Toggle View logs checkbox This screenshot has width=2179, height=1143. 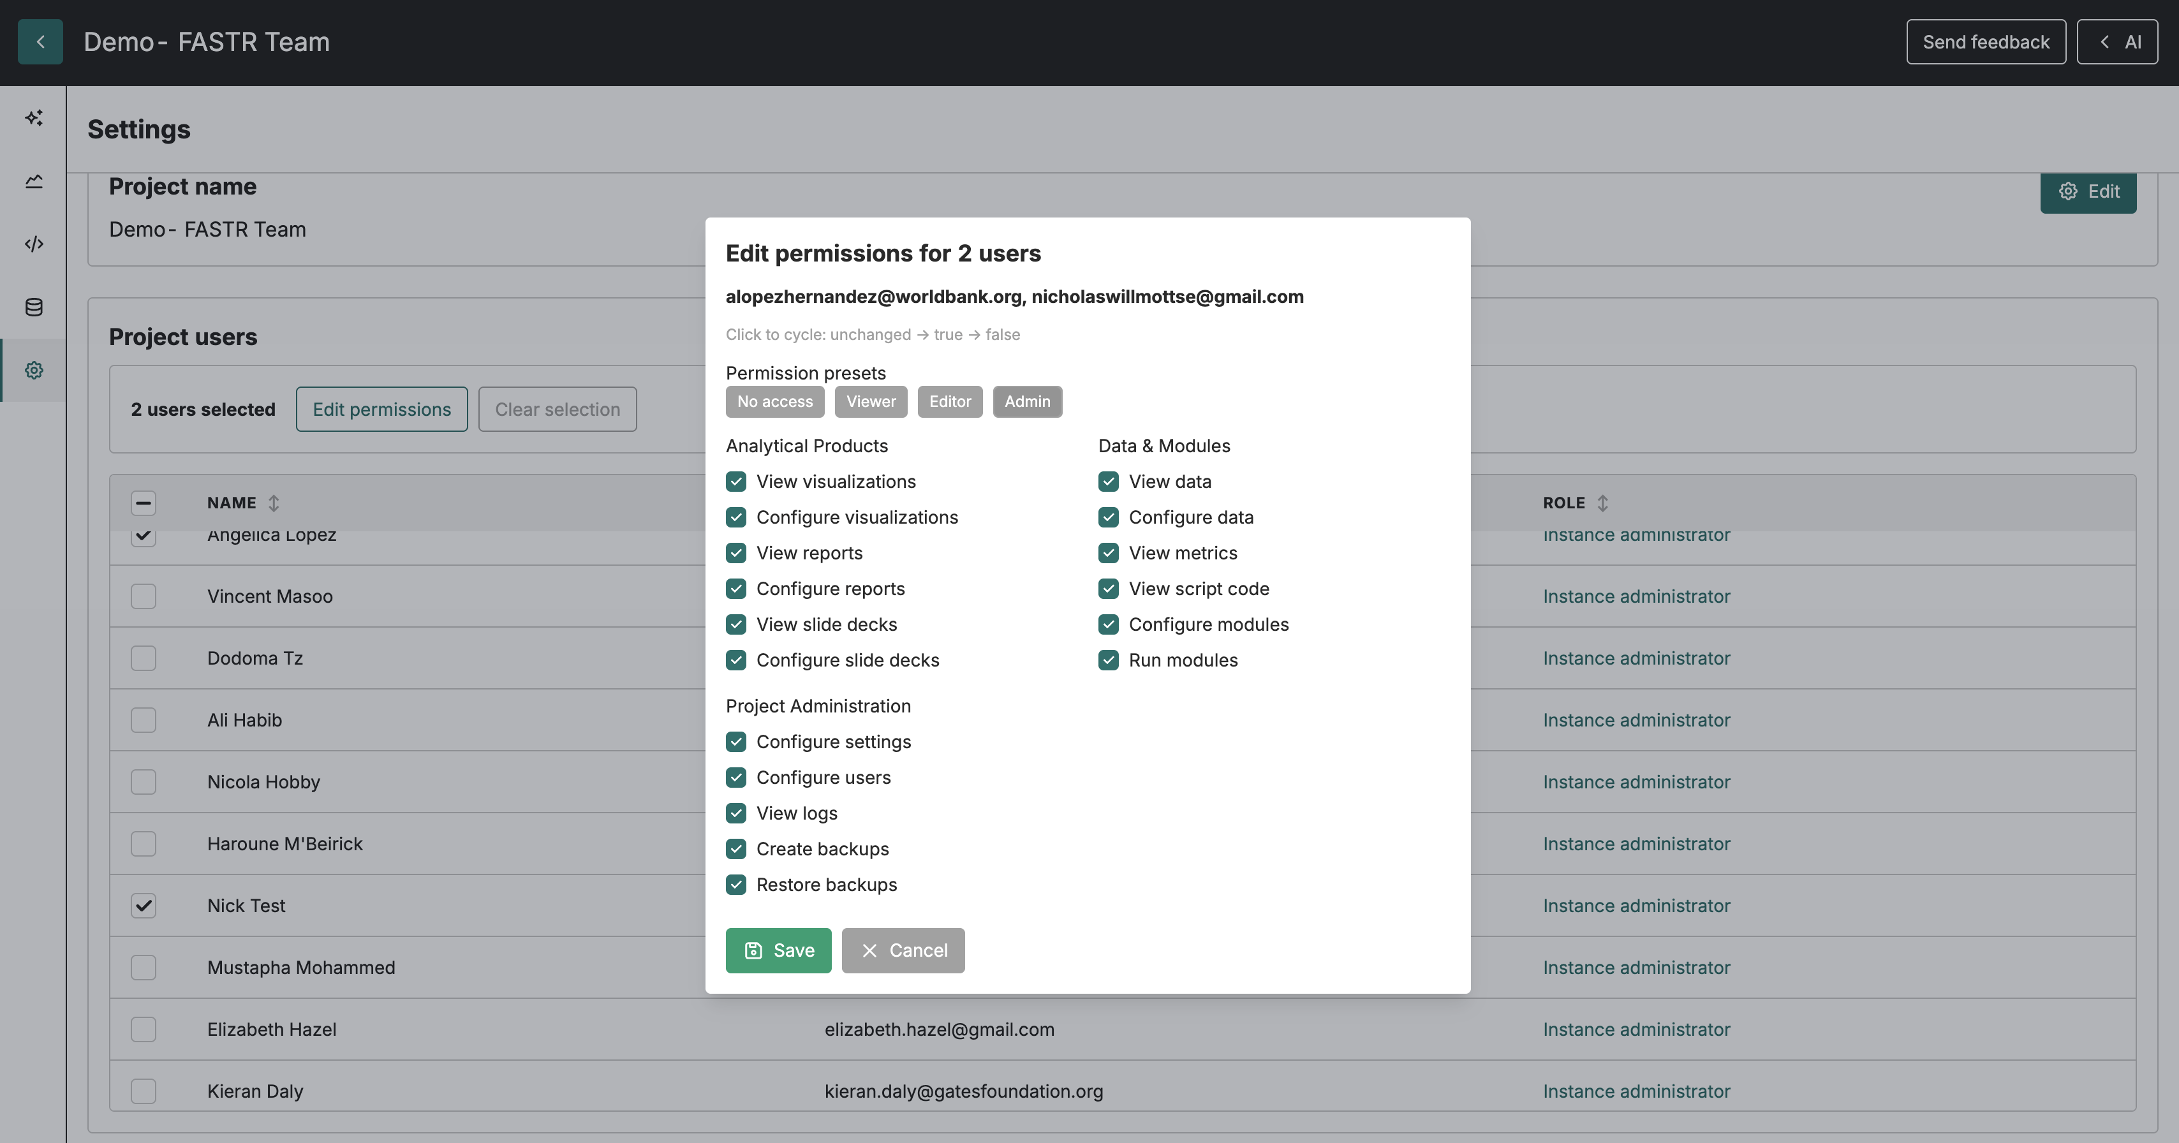click(736, 813)
